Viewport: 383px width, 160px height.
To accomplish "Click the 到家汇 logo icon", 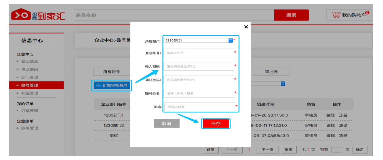I will coord(20,15).
